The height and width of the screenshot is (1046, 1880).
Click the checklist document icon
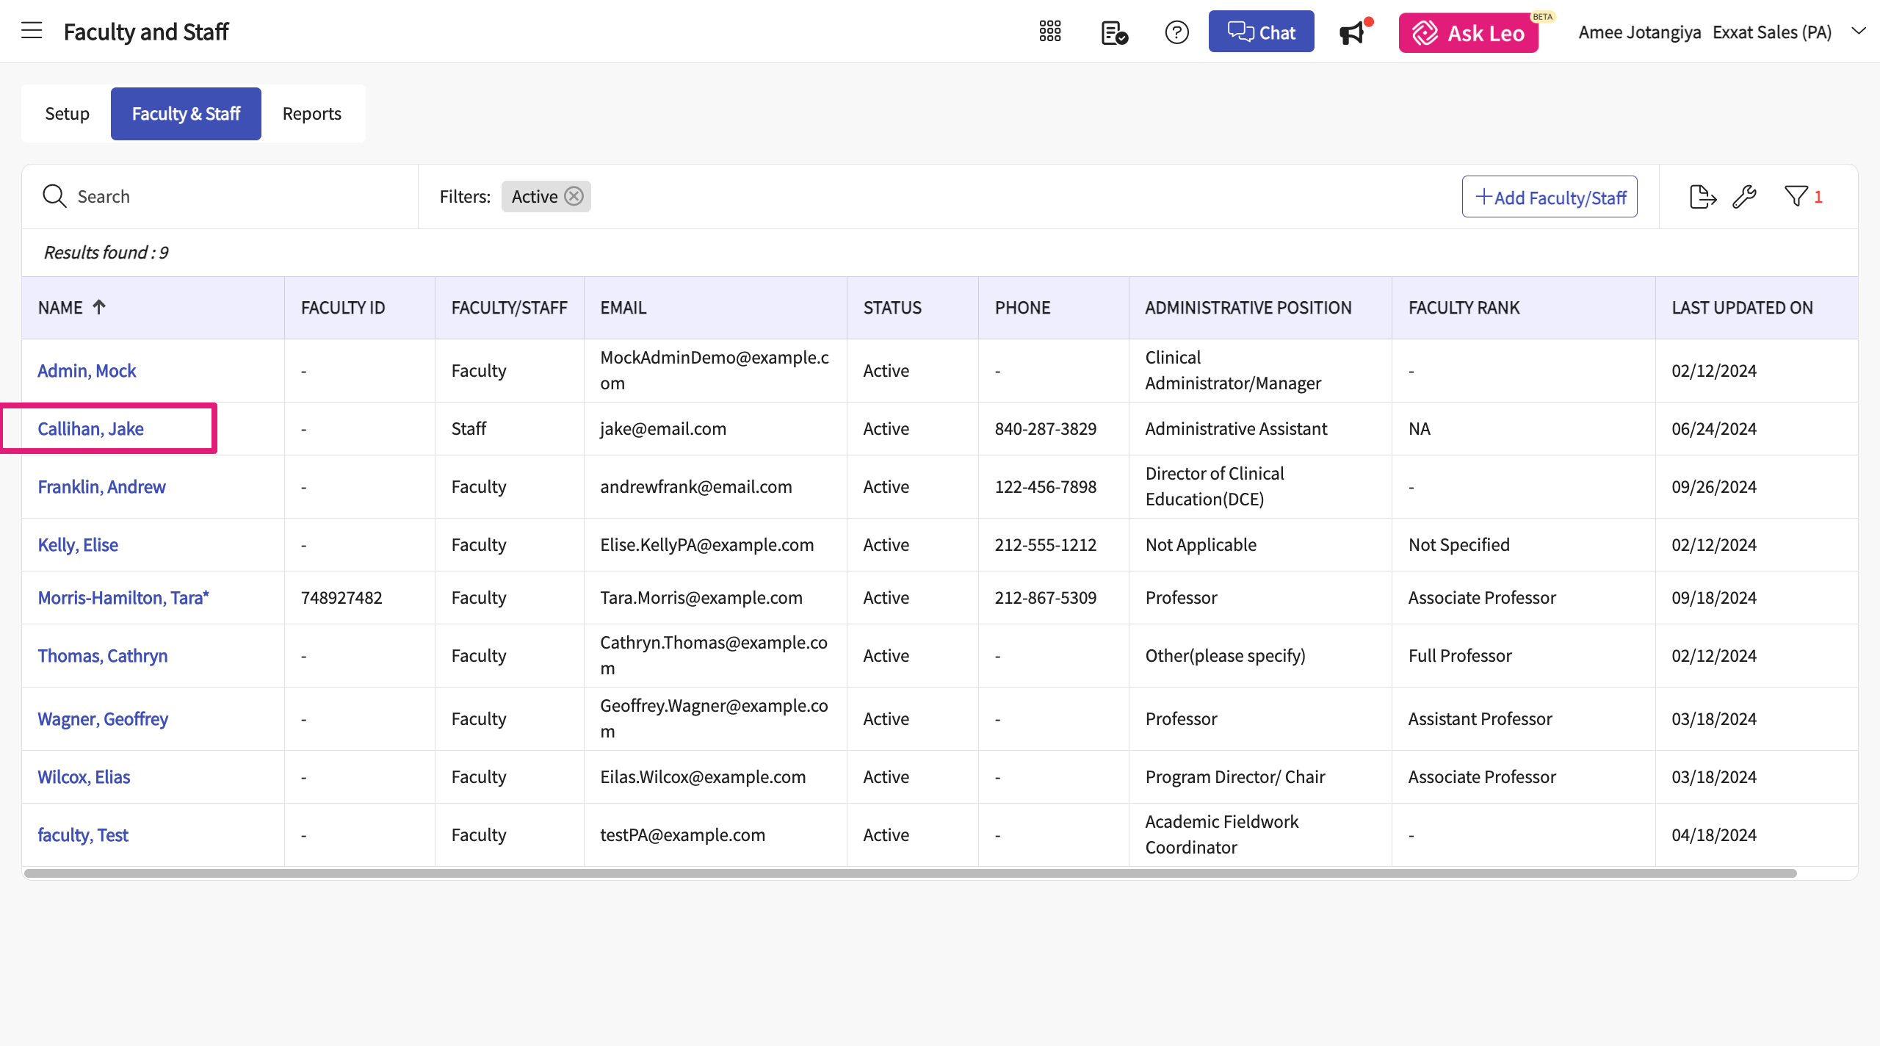click(1114, 32)
